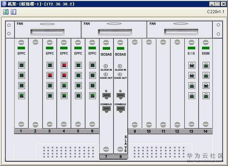Select the empty card in slot 12
The image size is (228, 166).
tap(177, 84)
